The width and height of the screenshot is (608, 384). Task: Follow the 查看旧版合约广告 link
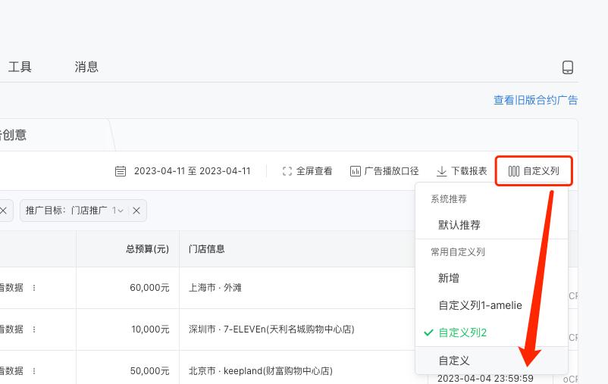click(x=535, y=100)
